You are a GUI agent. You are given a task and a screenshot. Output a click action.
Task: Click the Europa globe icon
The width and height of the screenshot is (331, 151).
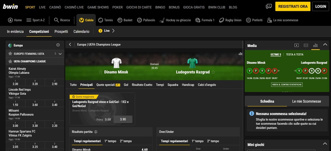tap(10, 45)
